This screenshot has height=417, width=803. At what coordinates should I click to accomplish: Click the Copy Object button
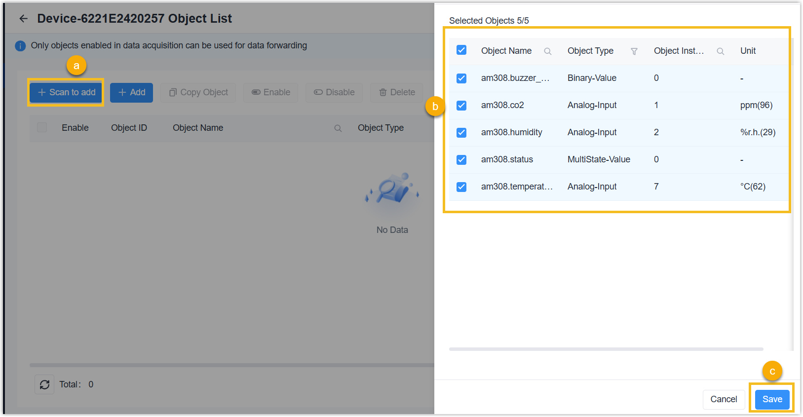(198, 92)
